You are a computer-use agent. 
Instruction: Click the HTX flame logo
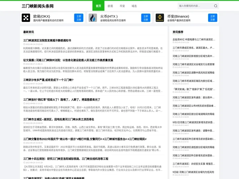pyautogui.click(x=93, y=18)
